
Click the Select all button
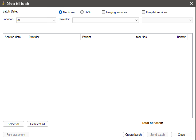tap(13, 124)
